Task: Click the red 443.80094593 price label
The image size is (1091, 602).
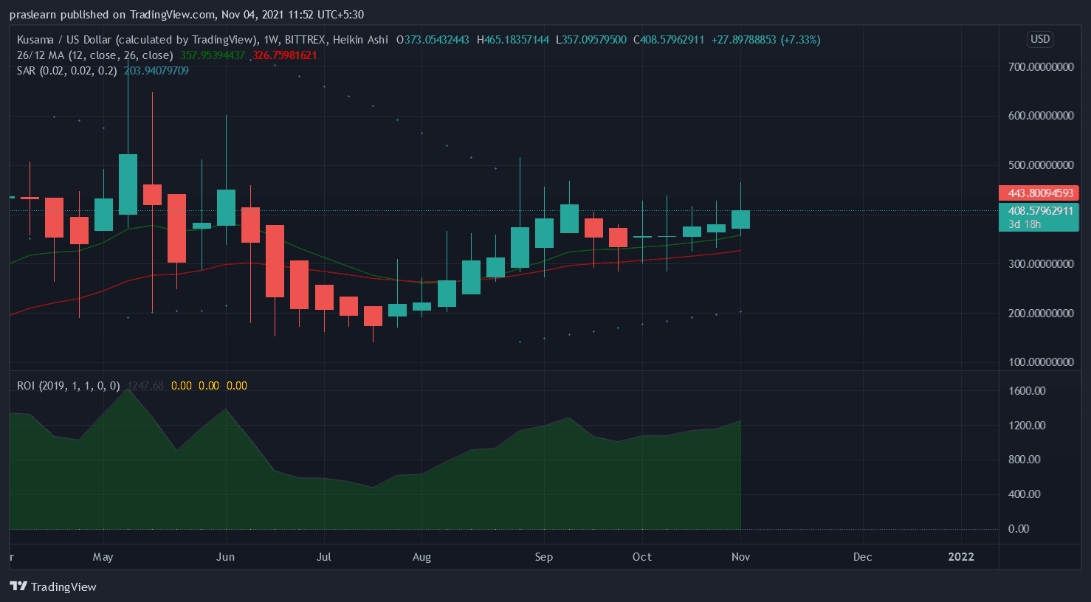Action: tap(1039, 193)
